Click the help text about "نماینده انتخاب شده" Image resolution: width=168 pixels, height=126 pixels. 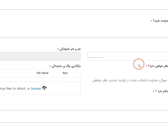[x=130, y=80]
